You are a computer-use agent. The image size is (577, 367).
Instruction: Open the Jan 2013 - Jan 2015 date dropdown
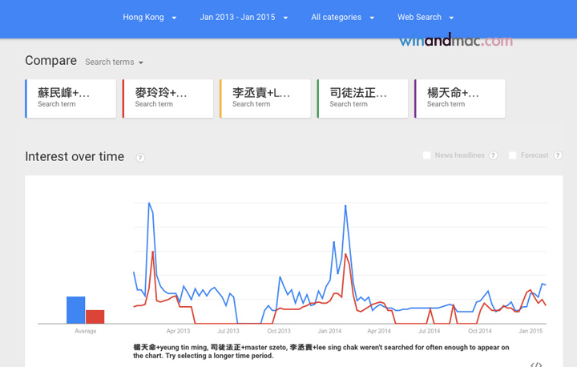244,17
